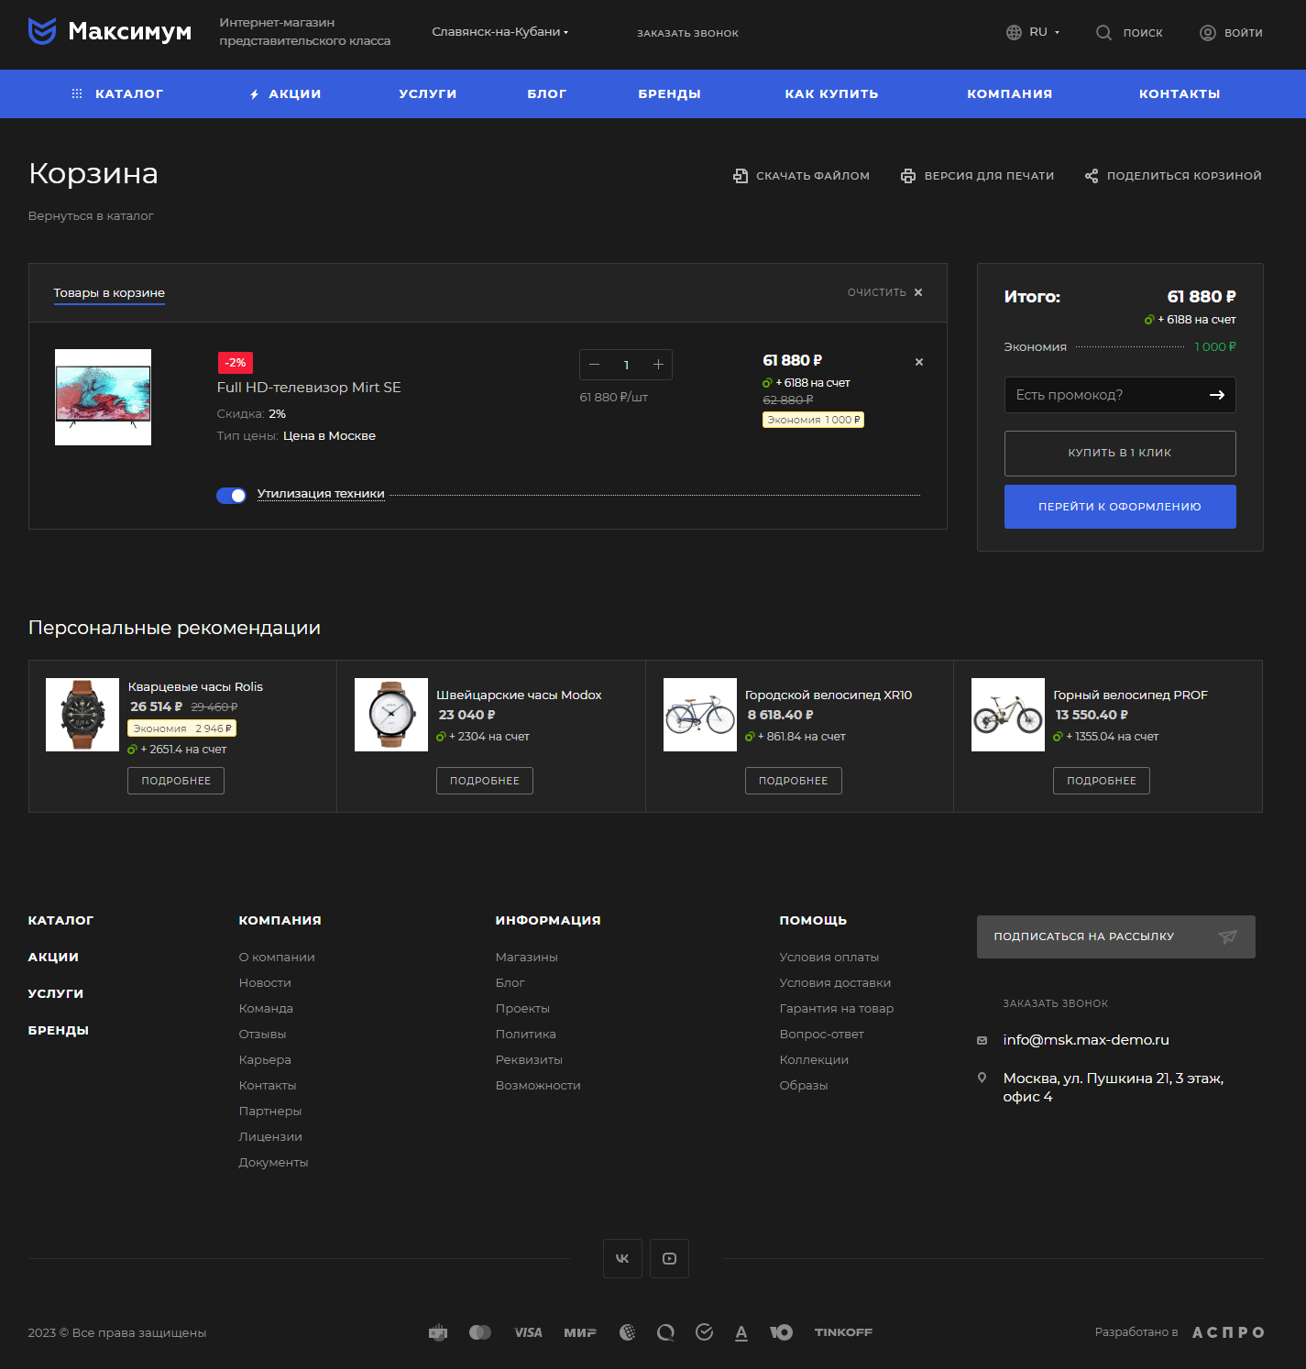
Task: Expand the RU language dropdown
Action: tap(1044, 32)
